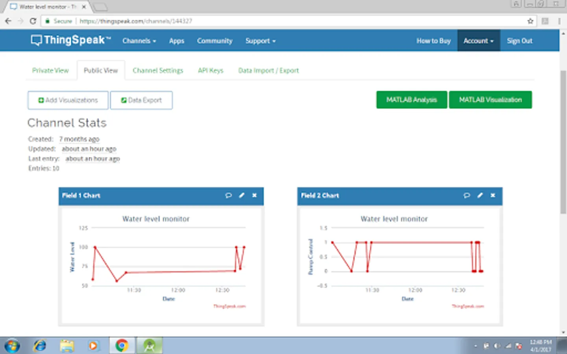Open a new browser tab
567x354 pixels.
[100, 7]
